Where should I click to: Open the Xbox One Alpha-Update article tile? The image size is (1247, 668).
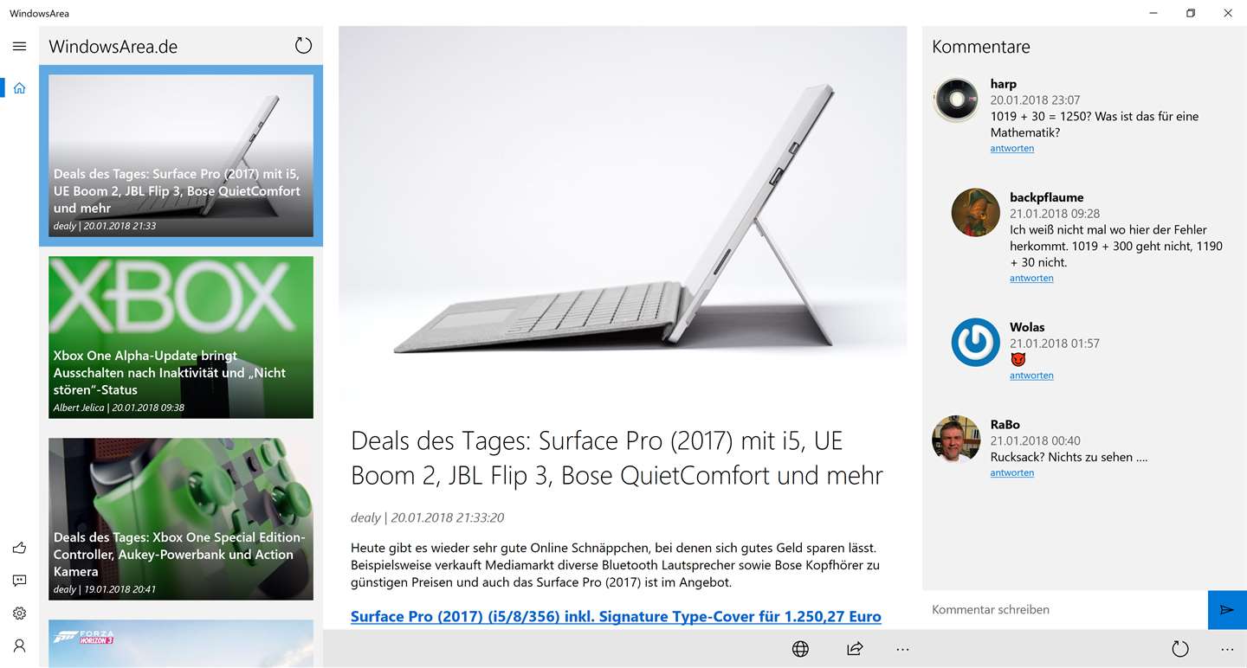[x=181, y=337]
